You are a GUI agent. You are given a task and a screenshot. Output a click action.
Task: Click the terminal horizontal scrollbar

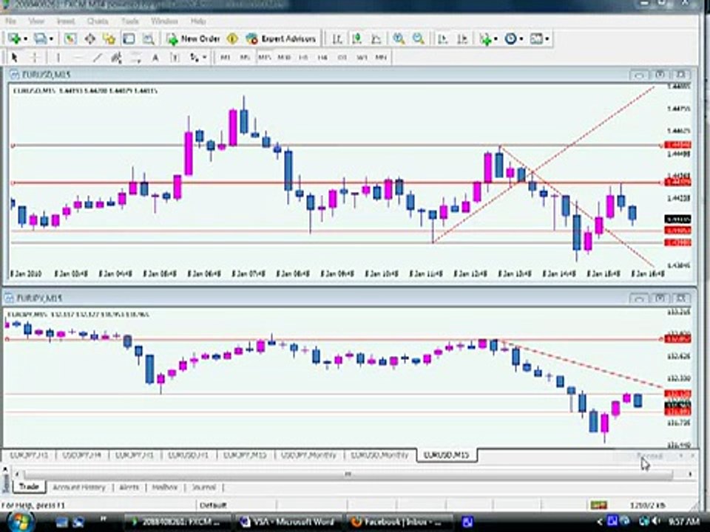click(x=348, y=474)
